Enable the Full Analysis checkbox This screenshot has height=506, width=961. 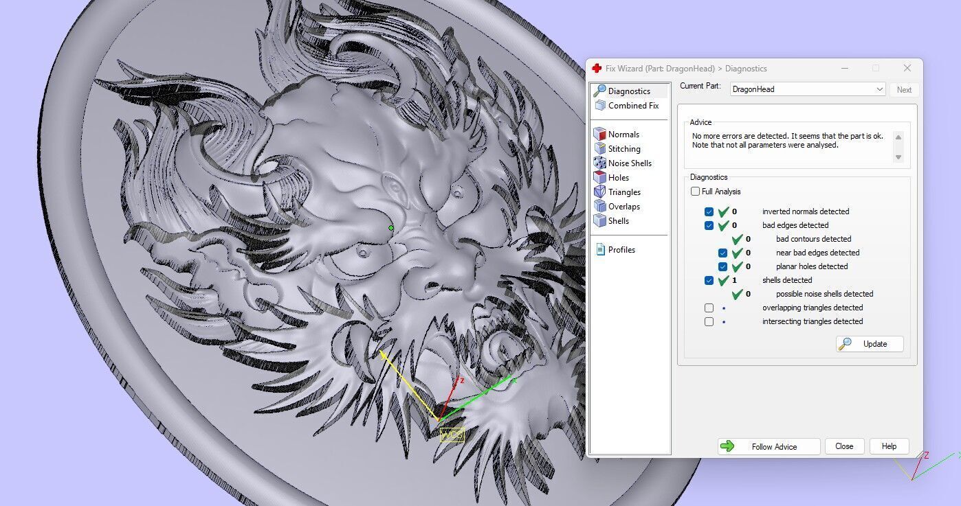click(696, 192)
